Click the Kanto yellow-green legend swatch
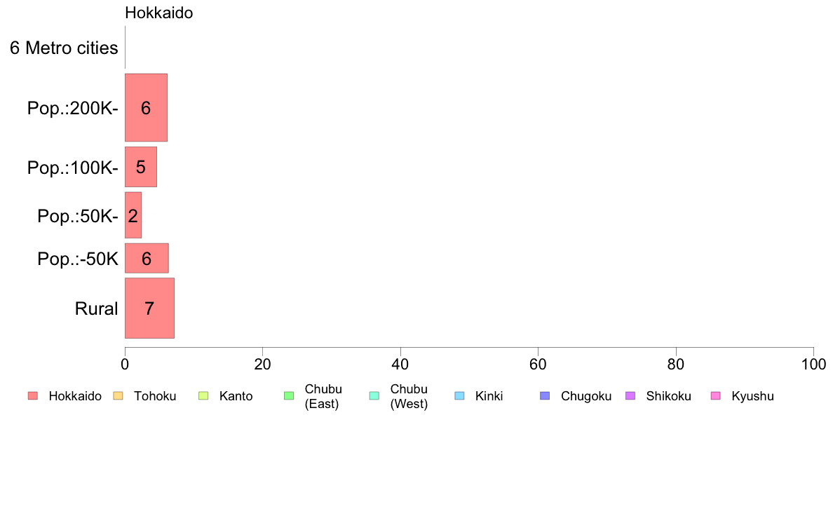The image size is (833, 516). (x=203, y=396)
